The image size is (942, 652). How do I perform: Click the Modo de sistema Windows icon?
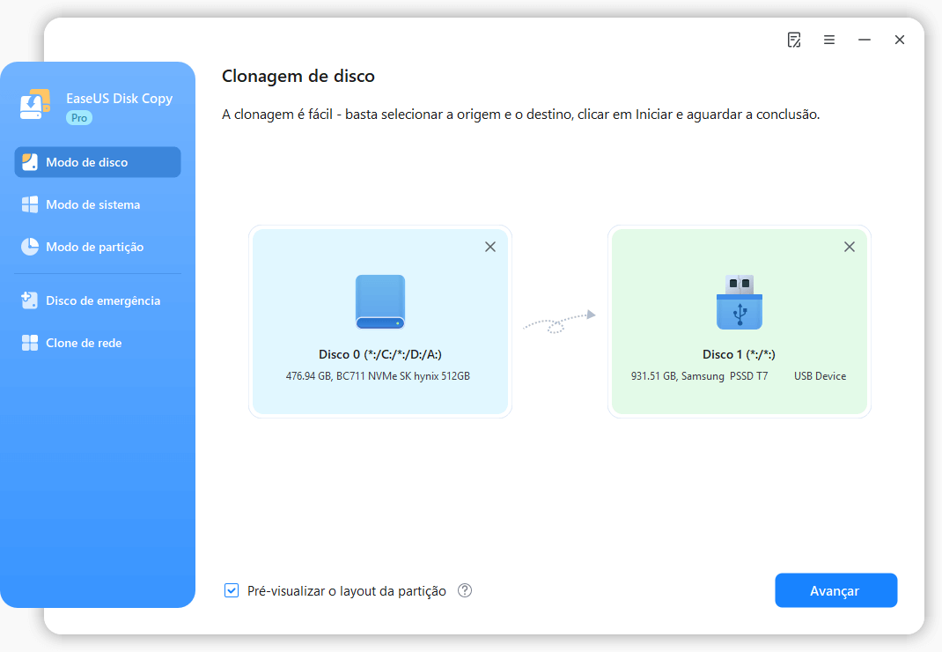point(30,204)
